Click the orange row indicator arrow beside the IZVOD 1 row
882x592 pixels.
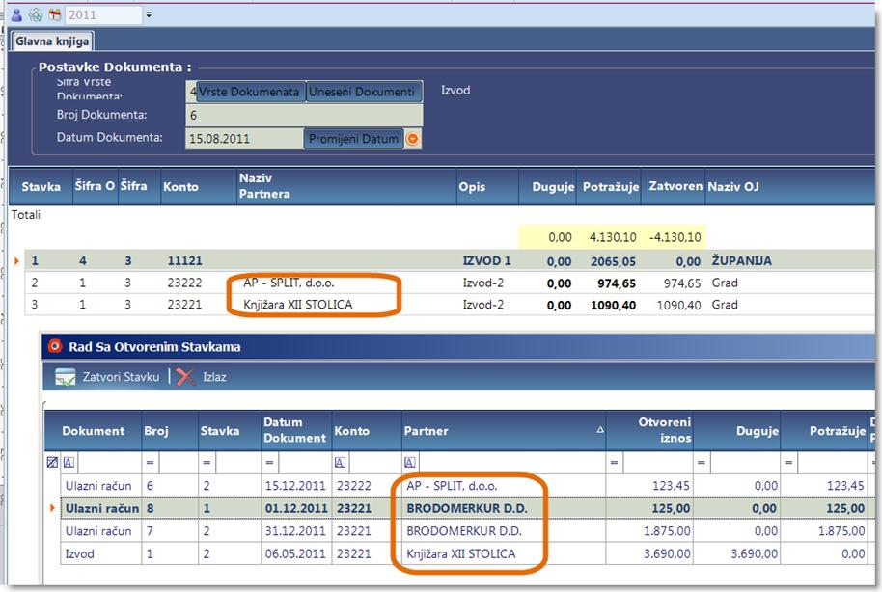[16, 261]
